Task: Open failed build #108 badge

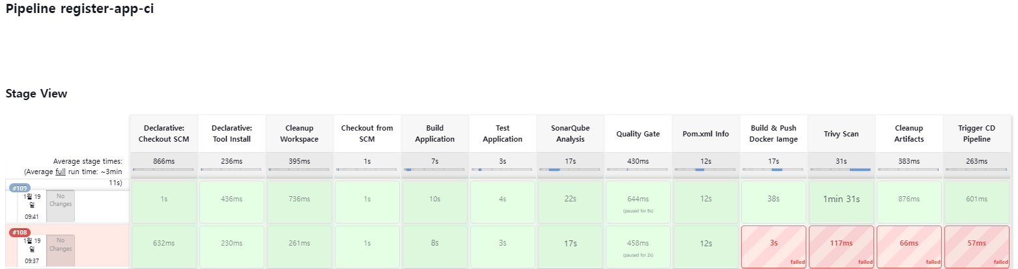Action: click(x=20, y=232)
